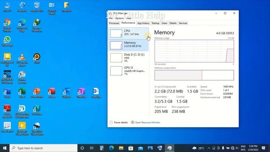The width and height of the screenshot is (270, 152).
Task: Show hidden tray icons chevron
Action: coord(209,148)
